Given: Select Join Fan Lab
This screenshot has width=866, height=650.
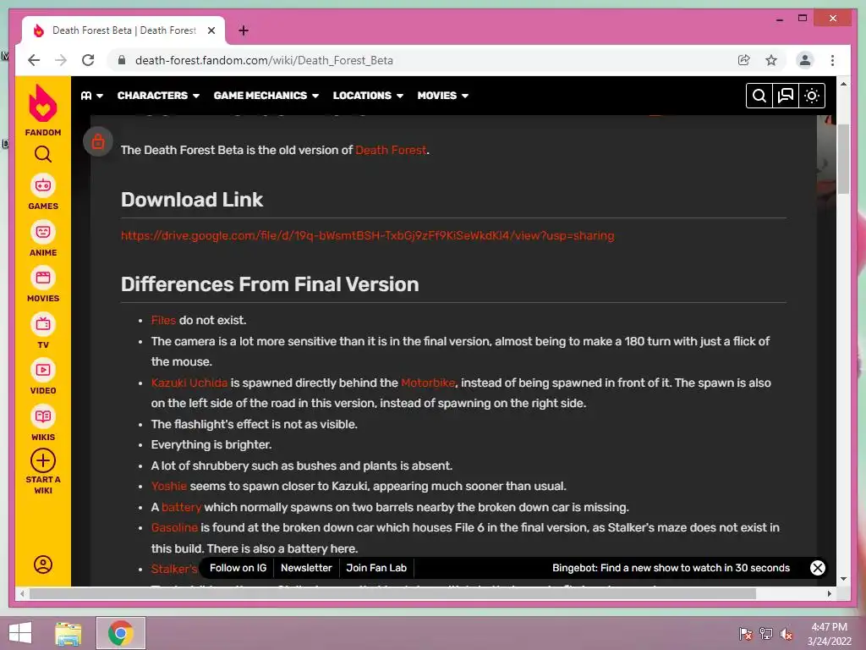Looking at the screenshot, I should click(376, 568).
